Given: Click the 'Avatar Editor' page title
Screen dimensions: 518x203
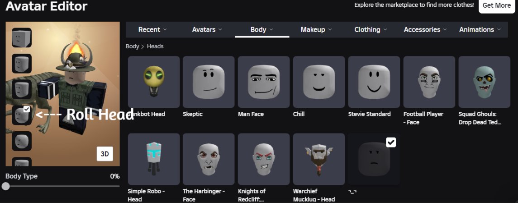Looking at the screenshot, I should 47,6.
